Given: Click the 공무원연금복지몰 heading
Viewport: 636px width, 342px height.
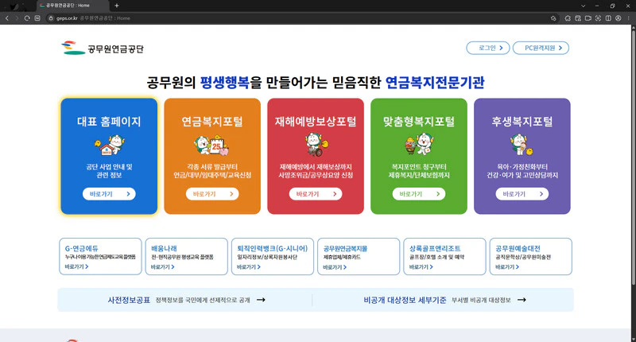Looking at the screenshot, I should pyautogui.click(x=345, y=248).
